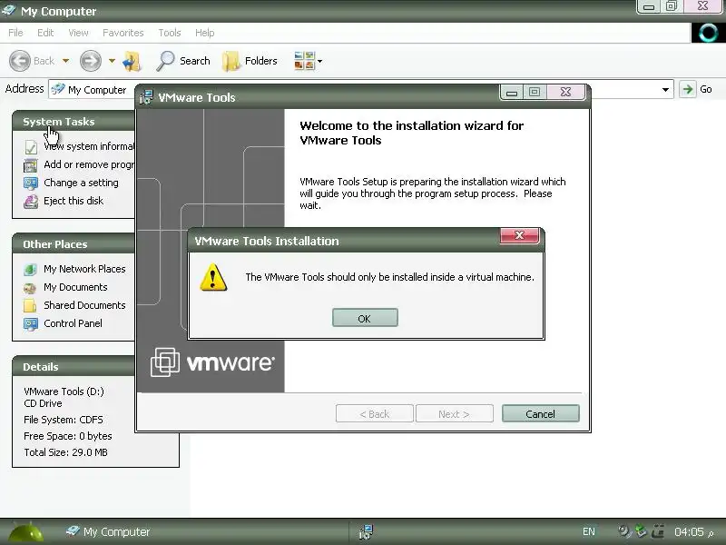Open Control Panel link
This screenshot has width=726, height=545.
(74, 323)
